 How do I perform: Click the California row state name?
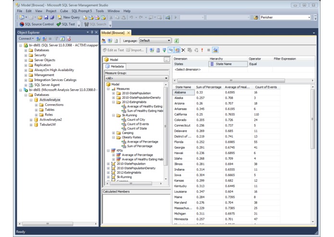coord(180,115)
